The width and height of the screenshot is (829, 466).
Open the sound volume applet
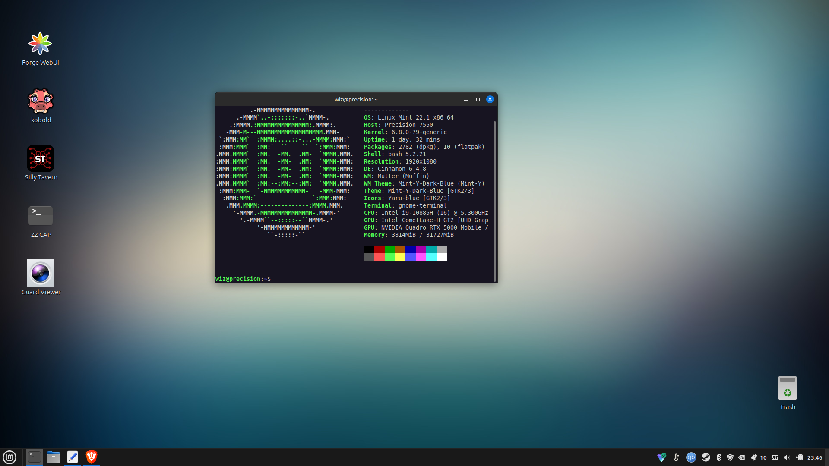tap(787, 457)
